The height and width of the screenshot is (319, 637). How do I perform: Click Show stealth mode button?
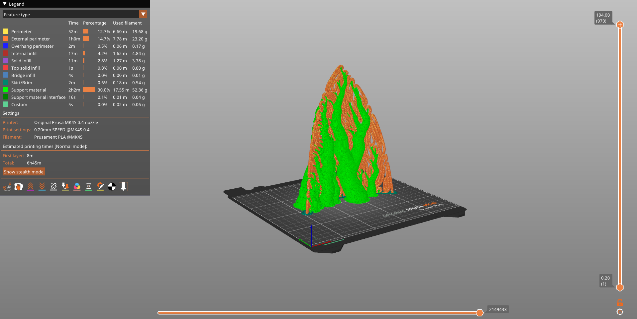[24, 172]
